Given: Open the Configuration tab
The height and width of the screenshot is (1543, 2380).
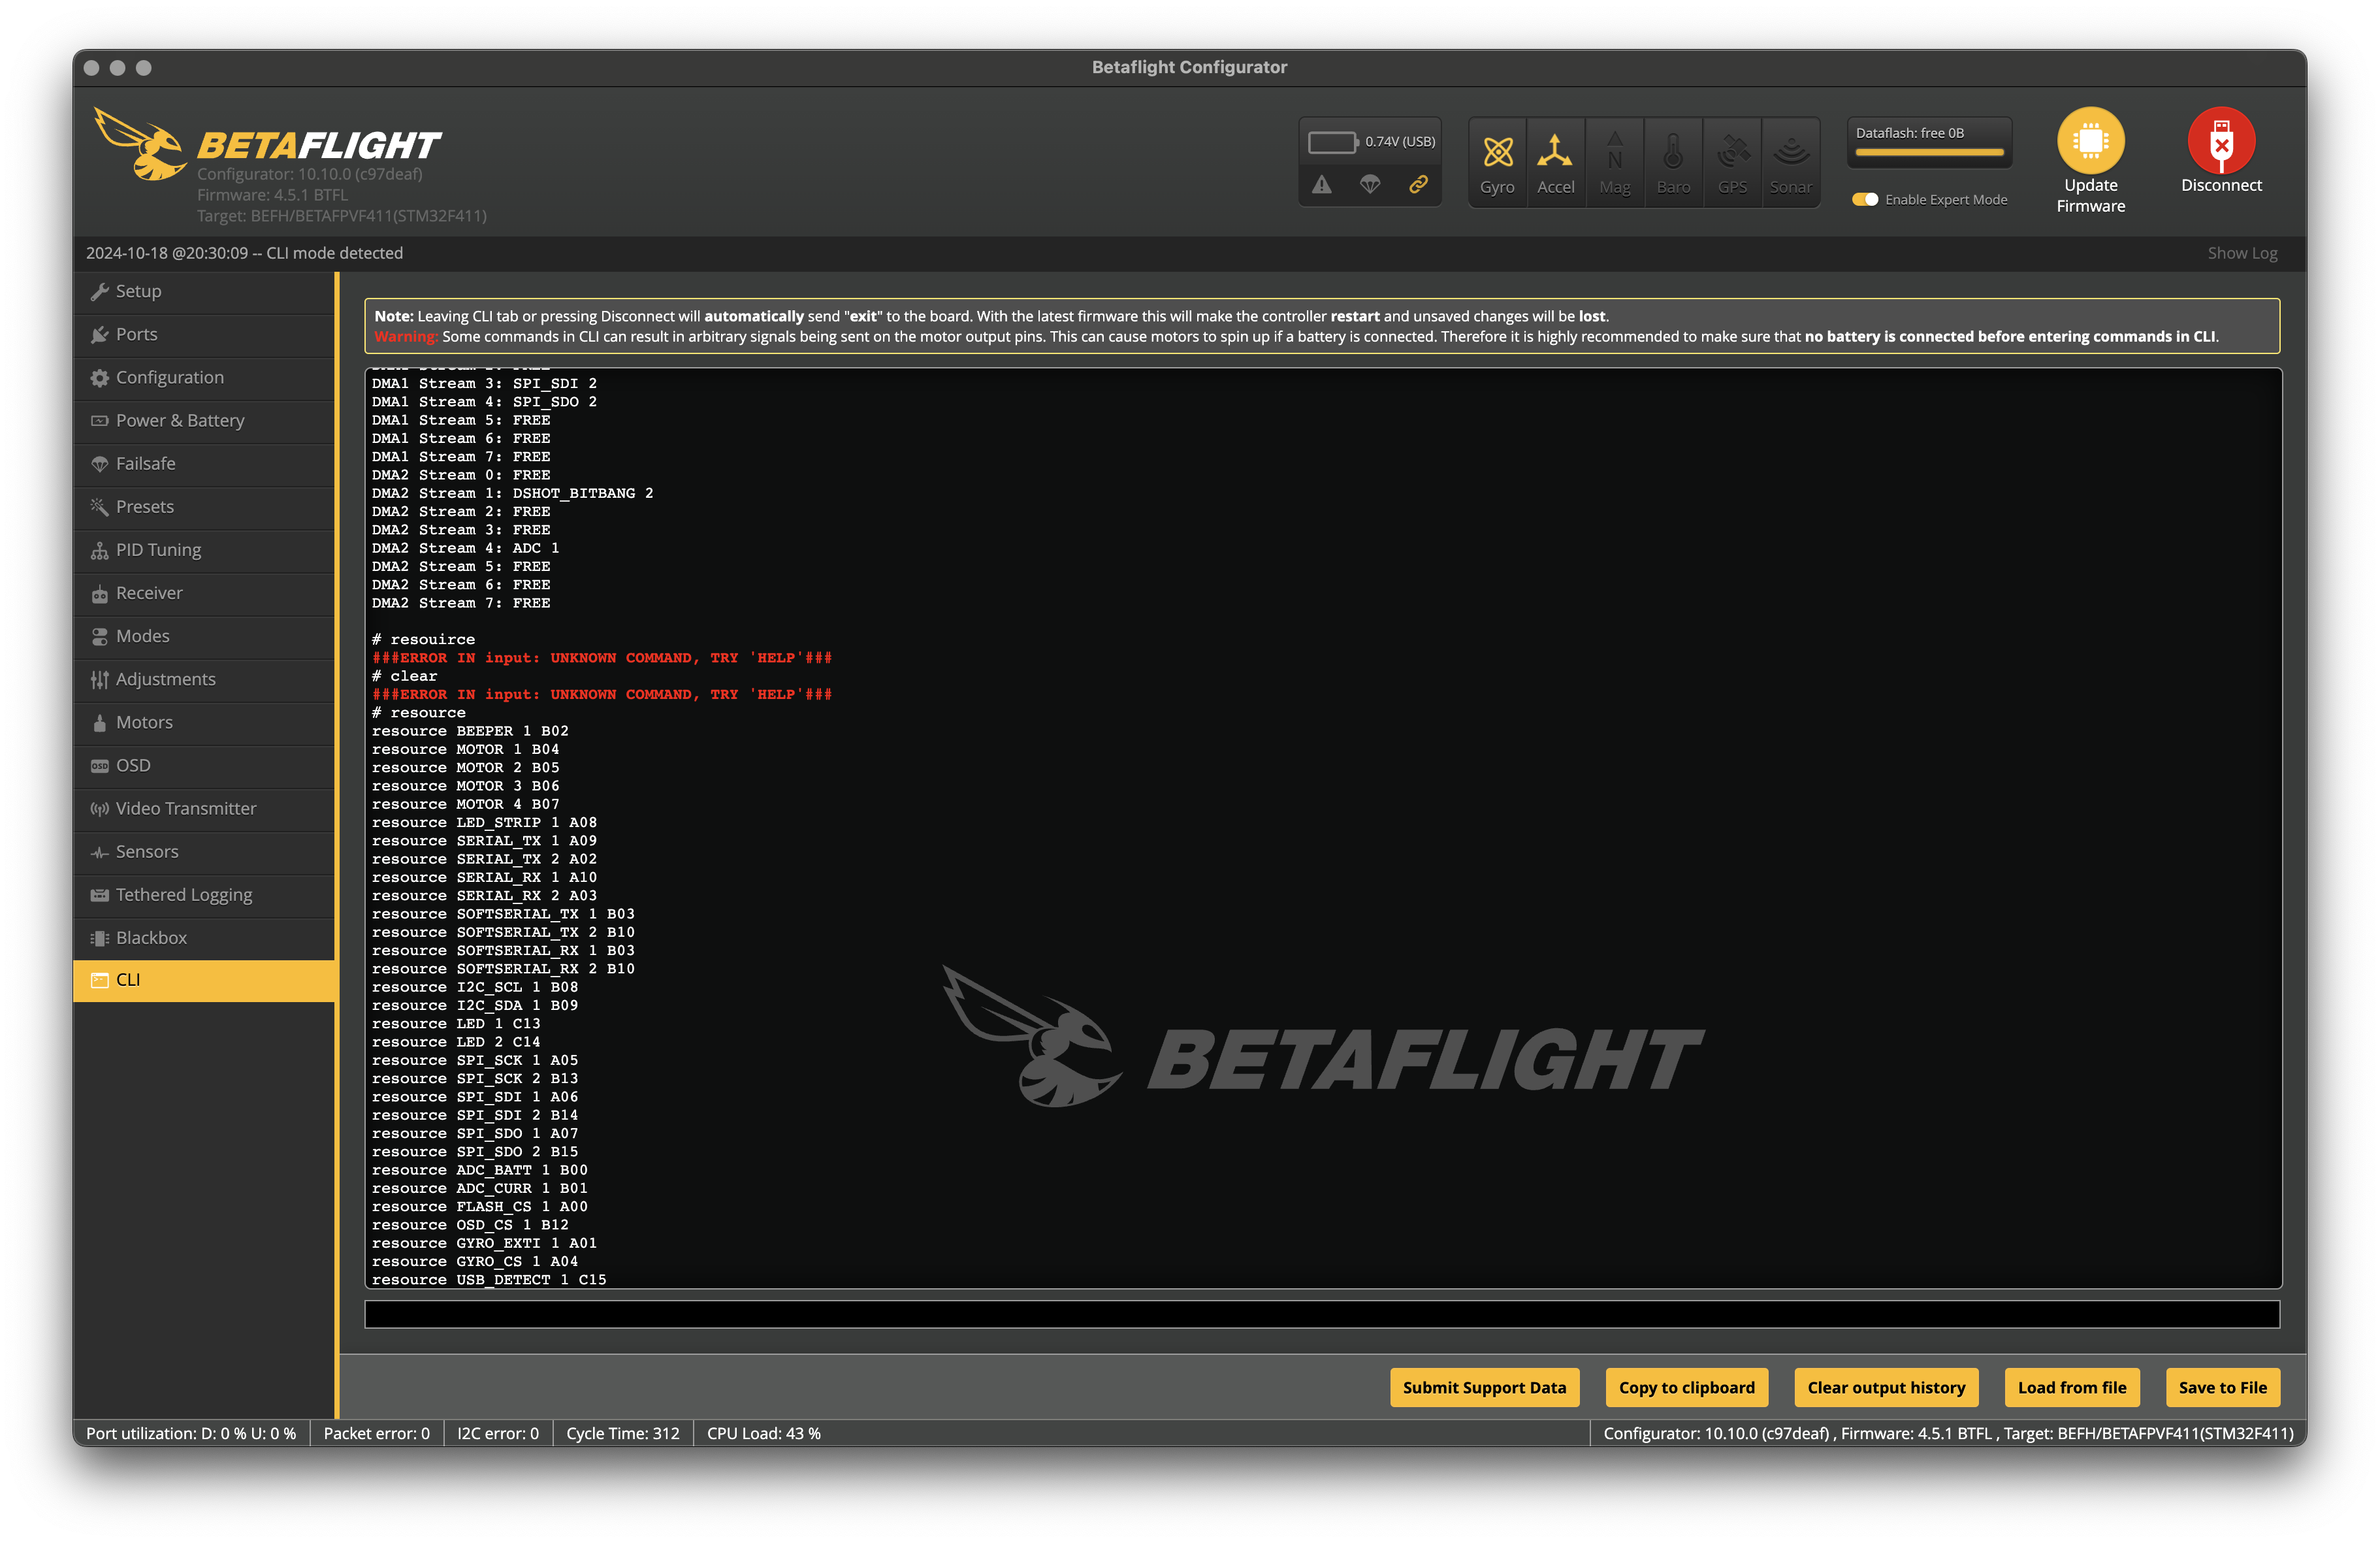Looking at the screenshot, I should (x=204, y=377).
